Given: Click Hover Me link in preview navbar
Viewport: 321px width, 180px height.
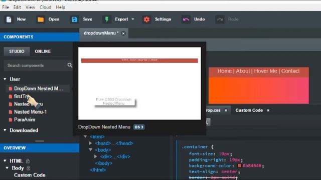Looking at the screenshot, I should (x=265, y=71).
